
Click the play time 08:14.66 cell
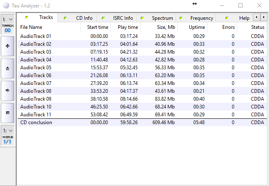(x=129, y=99)
